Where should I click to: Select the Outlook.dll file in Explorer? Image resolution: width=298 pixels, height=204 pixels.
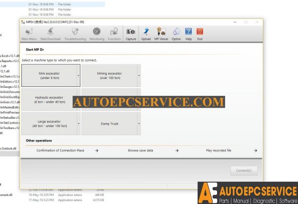(8, 148)
